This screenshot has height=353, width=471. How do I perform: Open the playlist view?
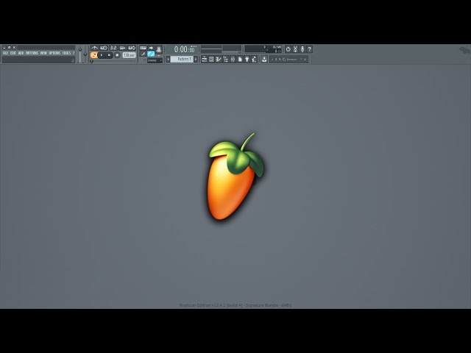(204, 59)
